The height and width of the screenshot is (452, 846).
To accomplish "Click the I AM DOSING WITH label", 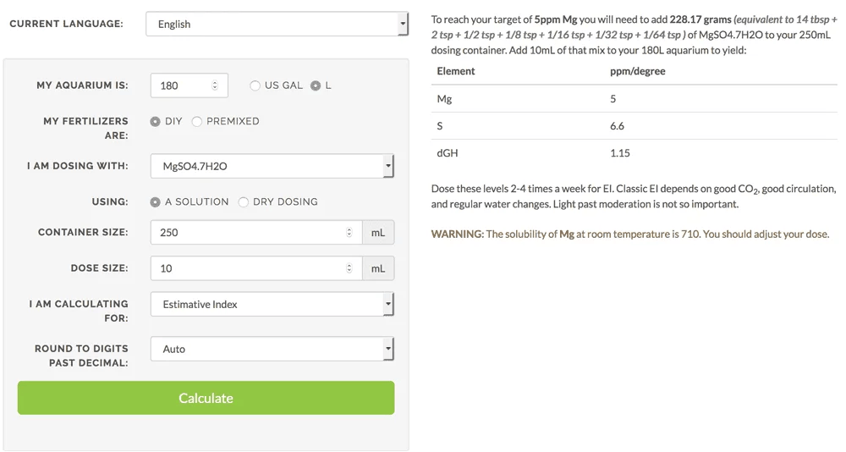I will 78,167.
